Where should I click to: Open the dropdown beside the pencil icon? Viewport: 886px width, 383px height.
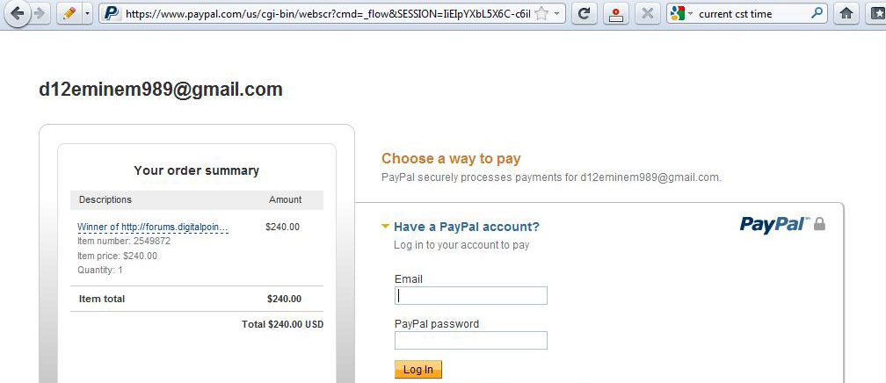pyautogui.click(x=87, y=13)
